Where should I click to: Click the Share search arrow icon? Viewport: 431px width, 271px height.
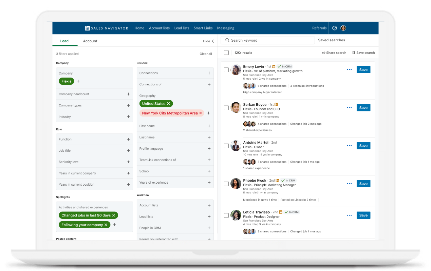[323, 53]
